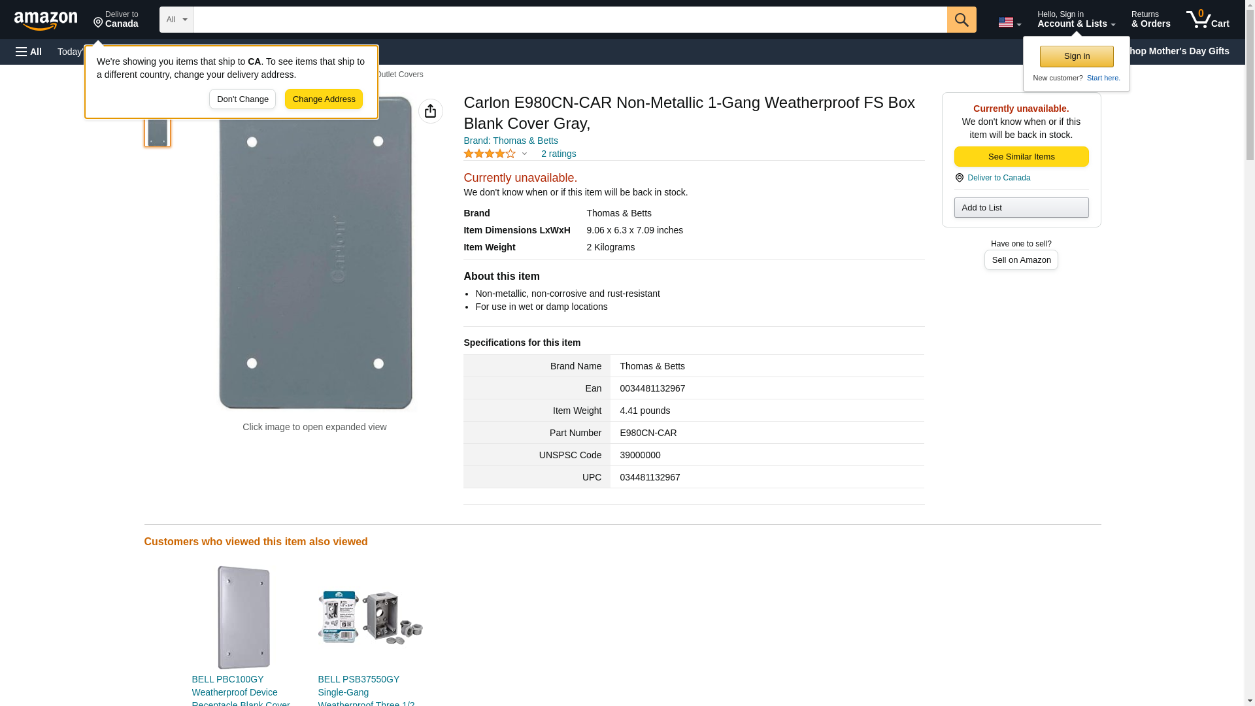Click the Change Address button
Image resolution: width=1255 pixels, height=706 pixels.
point(324,99)
